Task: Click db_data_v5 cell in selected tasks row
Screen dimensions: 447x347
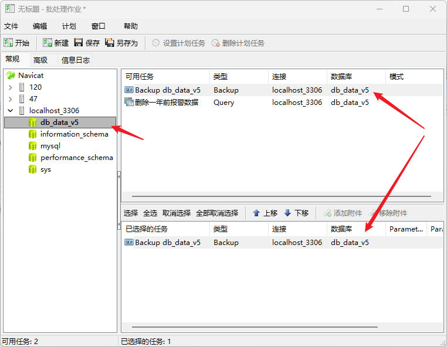Action: 350,243
